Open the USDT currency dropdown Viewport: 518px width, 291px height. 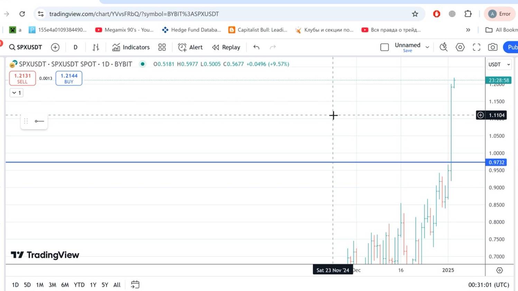click(x=499, y=65)
